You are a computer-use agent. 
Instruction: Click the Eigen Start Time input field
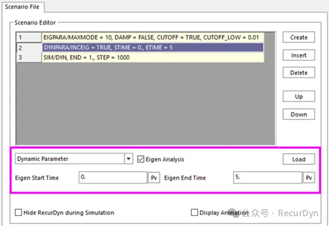112,178
